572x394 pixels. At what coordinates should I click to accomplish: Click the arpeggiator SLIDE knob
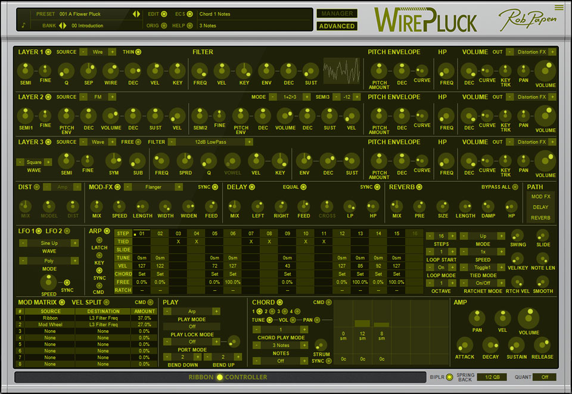point(543,235)
